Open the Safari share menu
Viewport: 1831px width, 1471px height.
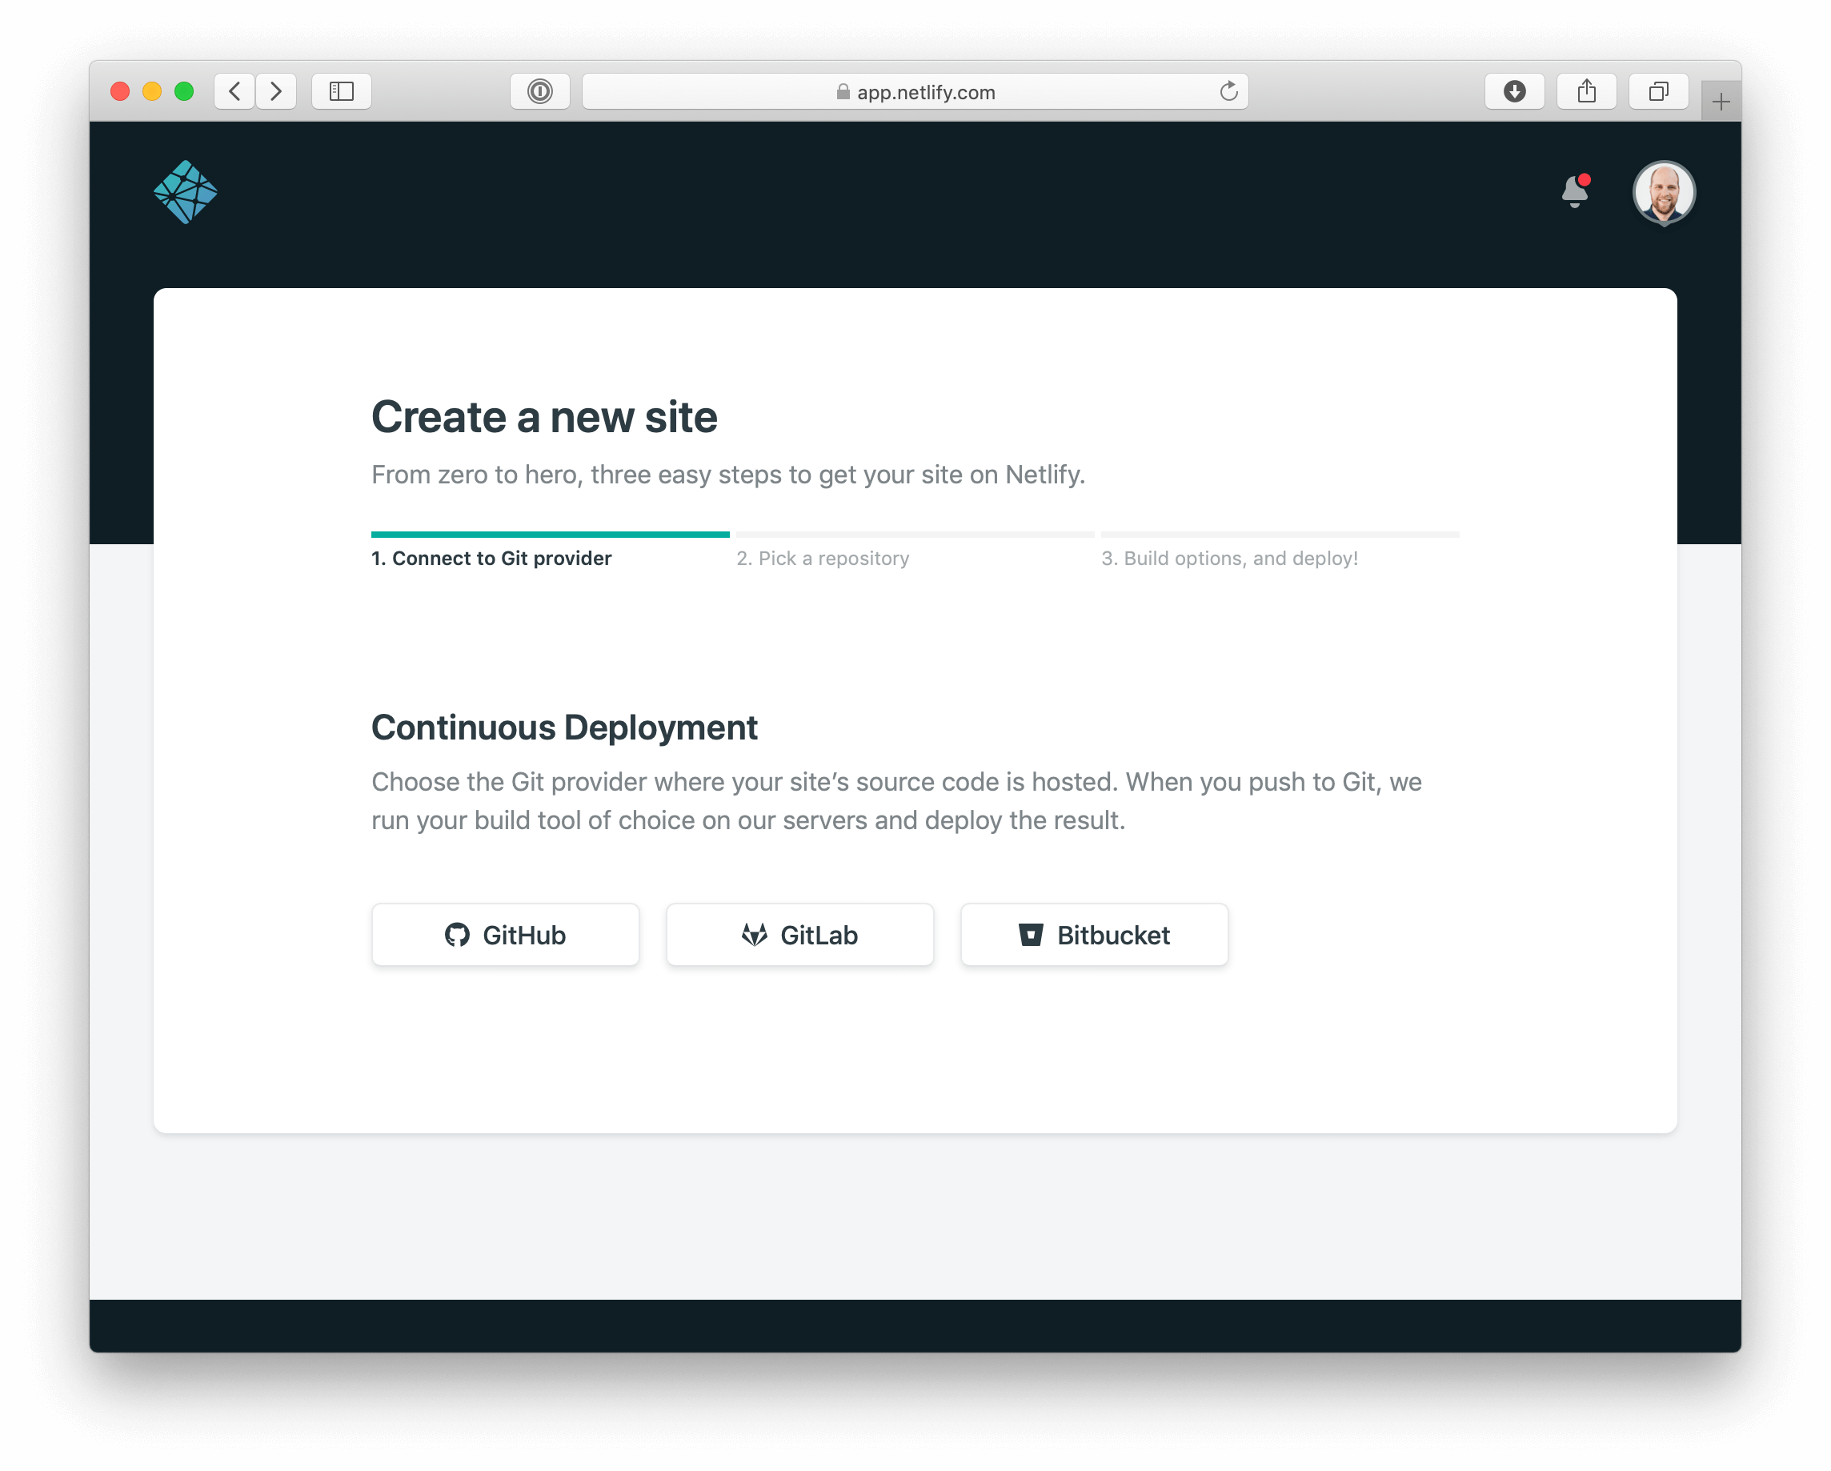[x=1586, y=91]
